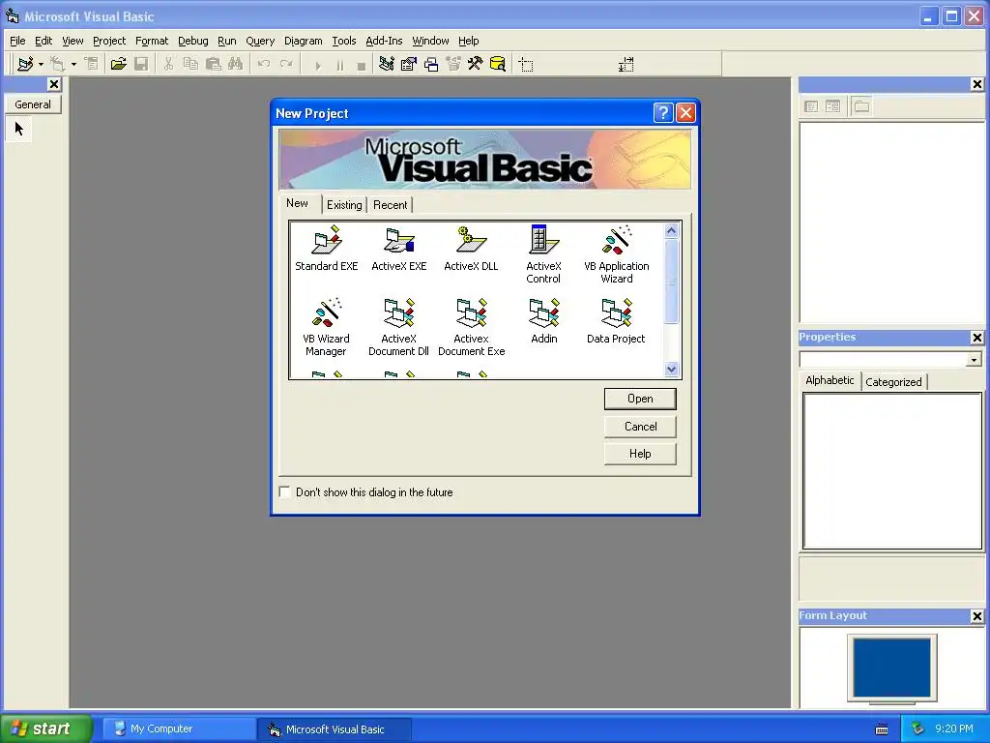Click the question mark help button in the title bar
The width and height of the screenshot is (990, 743).
663,113
